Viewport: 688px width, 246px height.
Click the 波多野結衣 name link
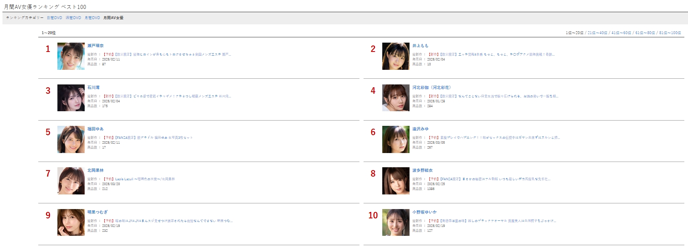(x=422, y=170)
